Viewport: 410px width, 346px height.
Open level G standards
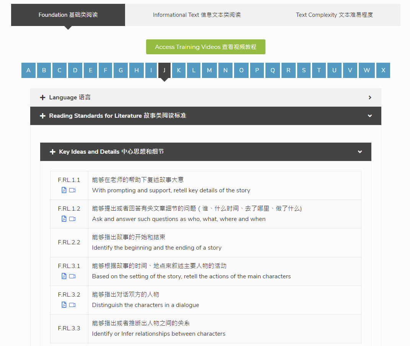pos(120,70)
